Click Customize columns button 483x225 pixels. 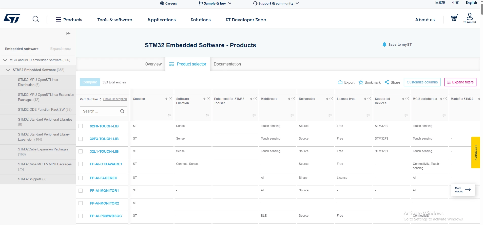422,82
